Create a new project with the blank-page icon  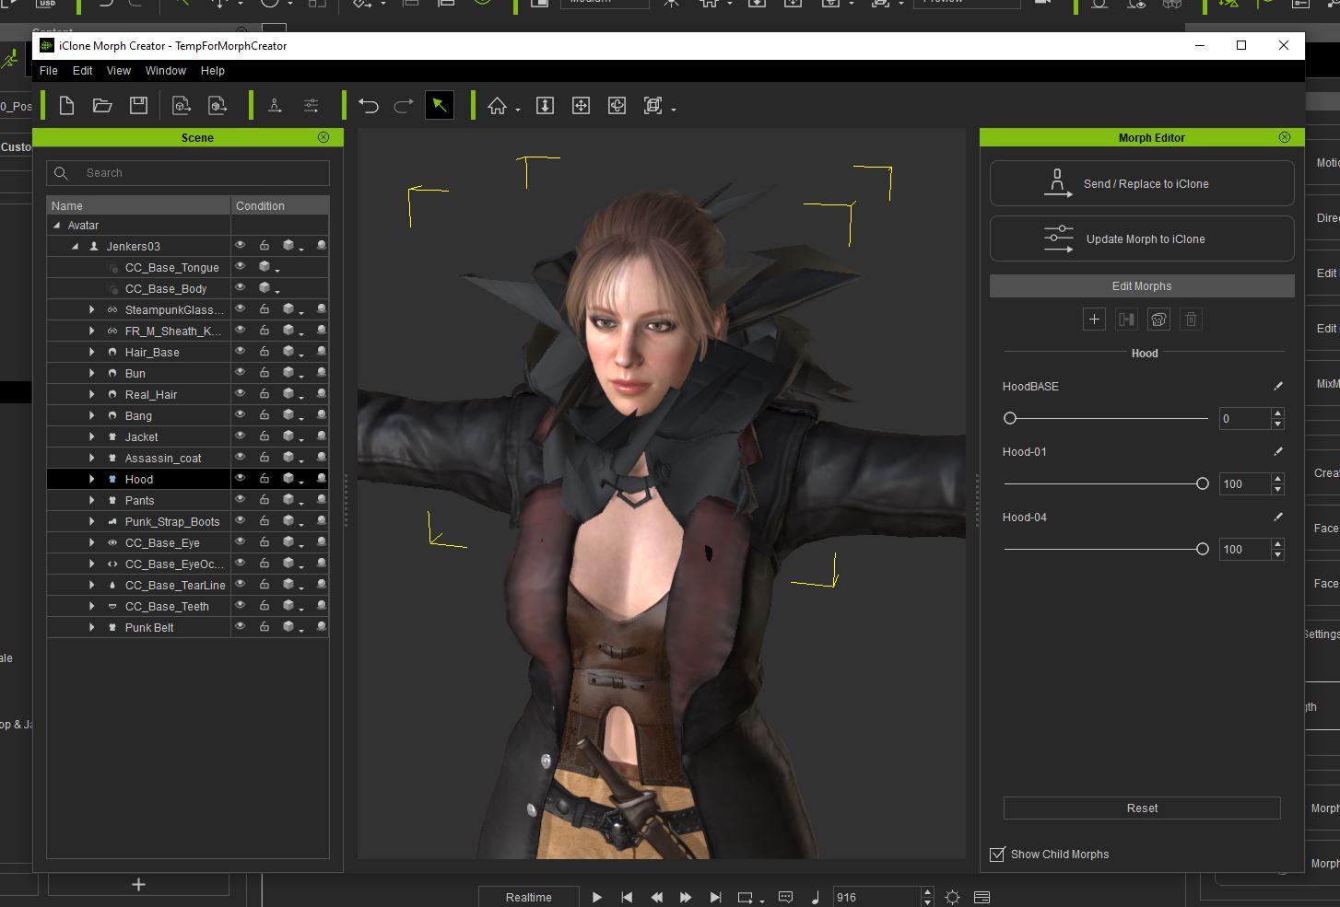tap(66, 106)
